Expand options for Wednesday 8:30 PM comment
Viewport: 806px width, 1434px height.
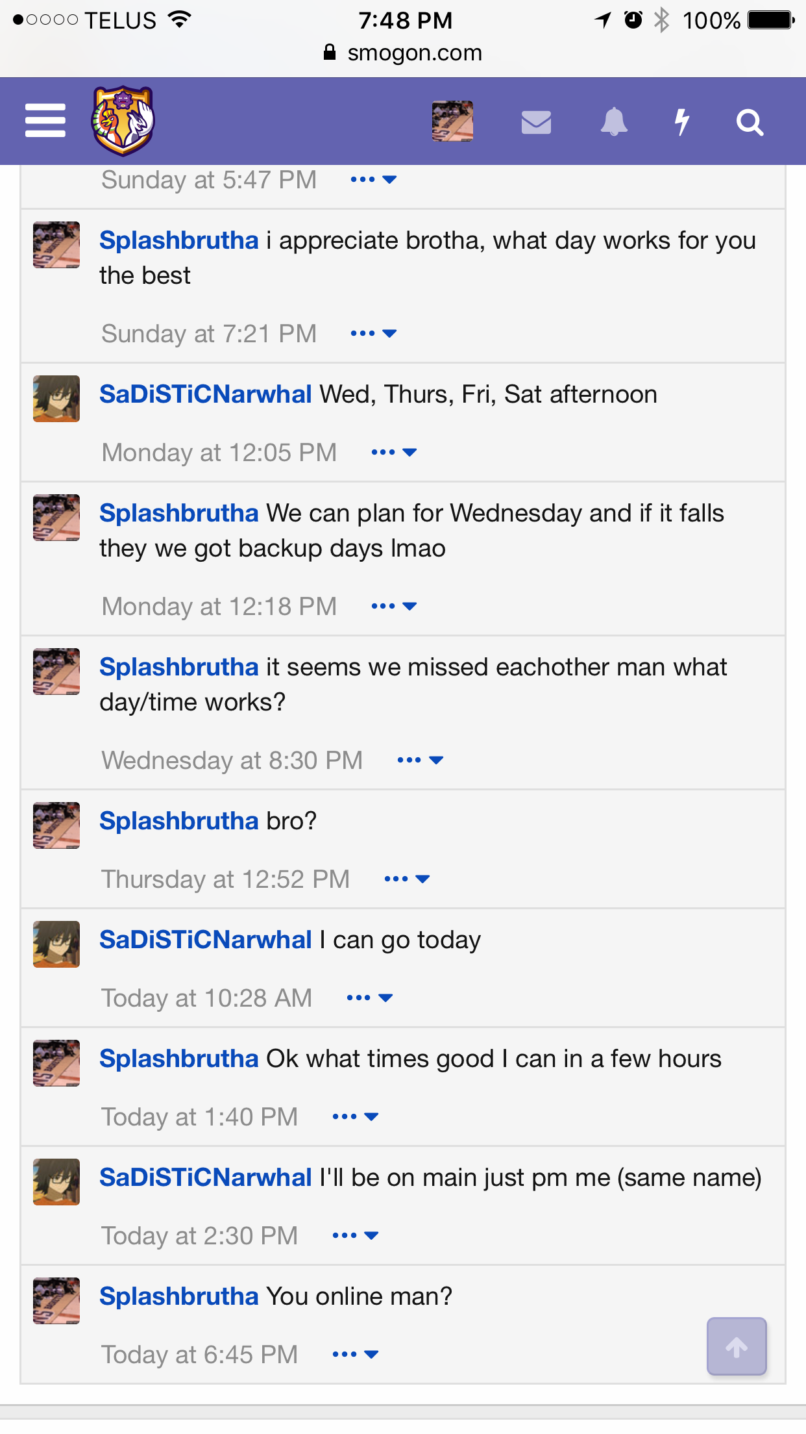pos(420,761)
